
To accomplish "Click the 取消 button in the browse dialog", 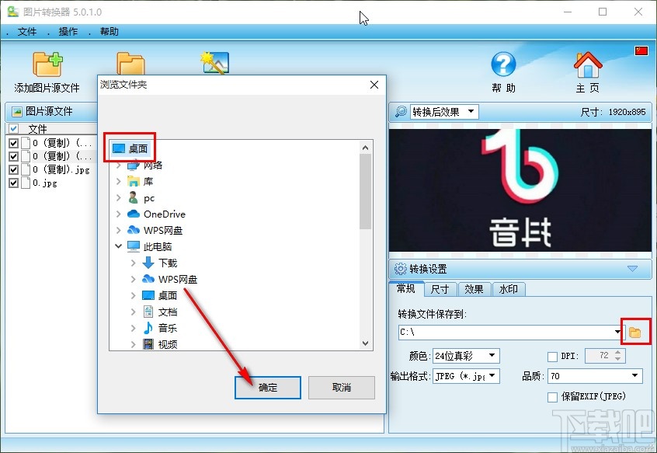I will [342, 388].
